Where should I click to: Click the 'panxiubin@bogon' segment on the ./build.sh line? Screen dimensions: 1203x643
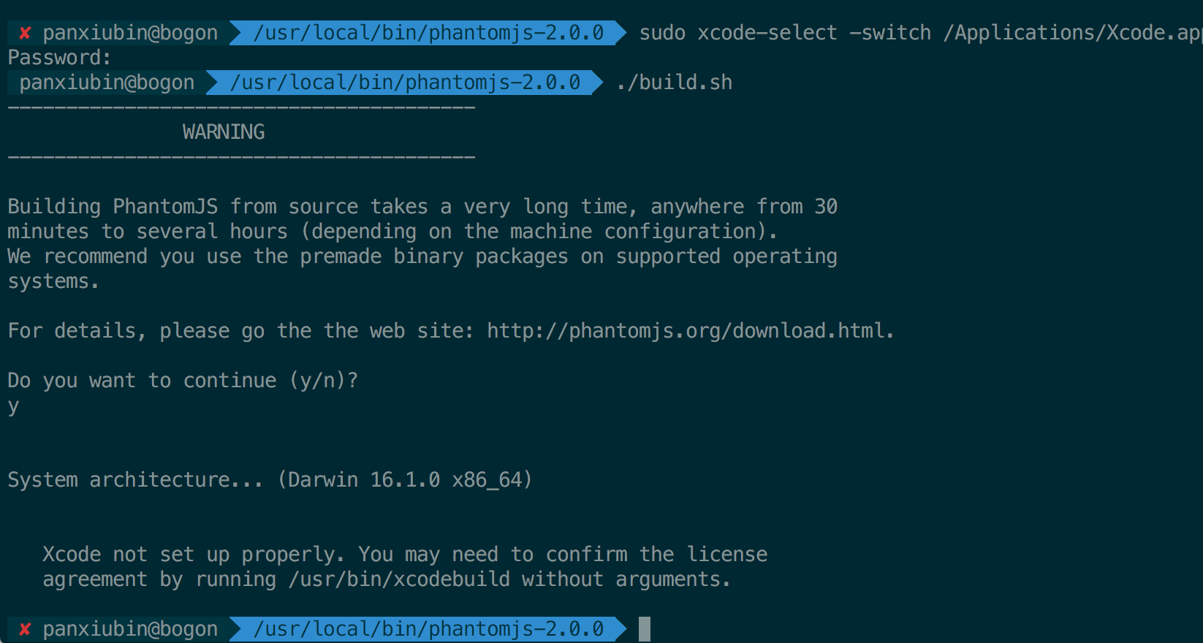tap(107, 83)
